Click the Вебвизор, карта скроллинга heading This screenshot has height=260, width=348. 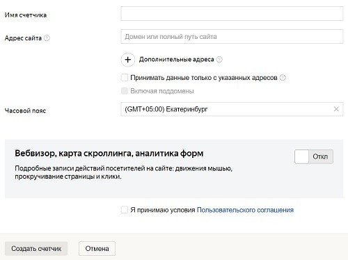pyautogui.click(x=109, y=154)
